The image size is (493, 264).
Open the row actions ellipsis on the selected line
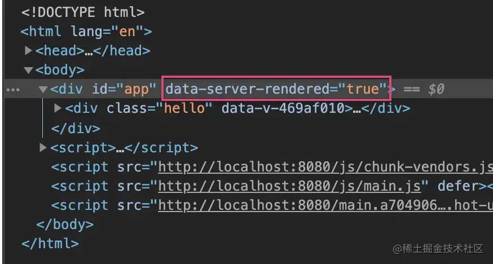click(13, 90)
